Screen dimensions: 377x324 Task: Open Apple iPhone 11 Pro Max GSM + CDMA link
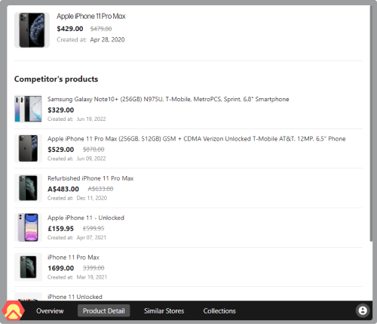pyautogui.click(x=196, y=139)
